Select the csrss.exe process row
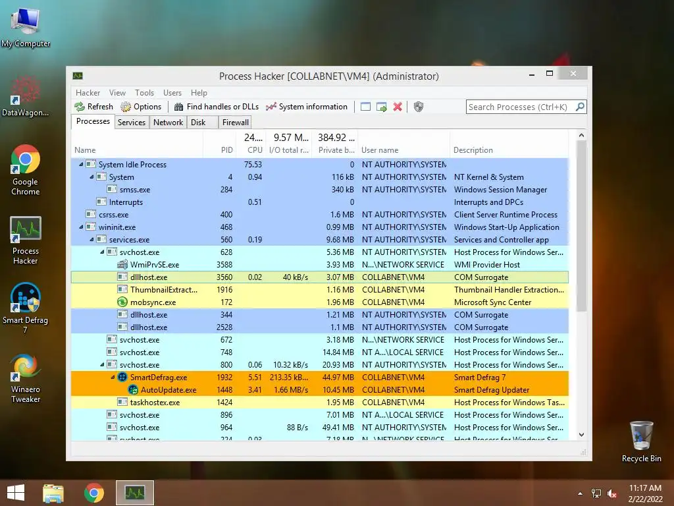Screen dimensions: 674x506 320,214
